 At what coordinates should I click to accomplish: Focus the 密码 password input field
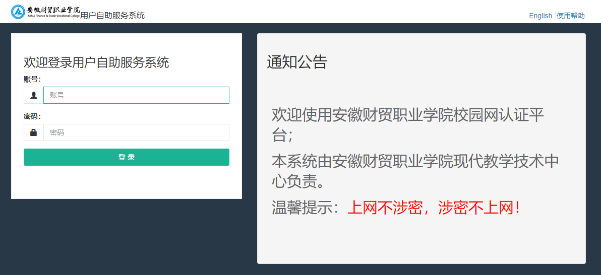pos(136,132)
